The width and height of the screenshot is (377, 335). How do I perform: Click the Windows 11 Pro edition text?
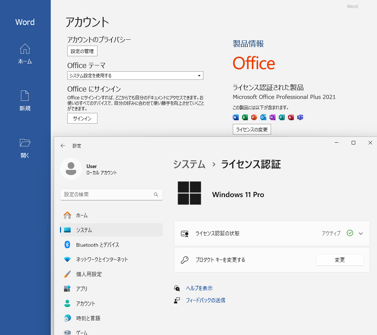pyautogui.click(x=238, y=195)
